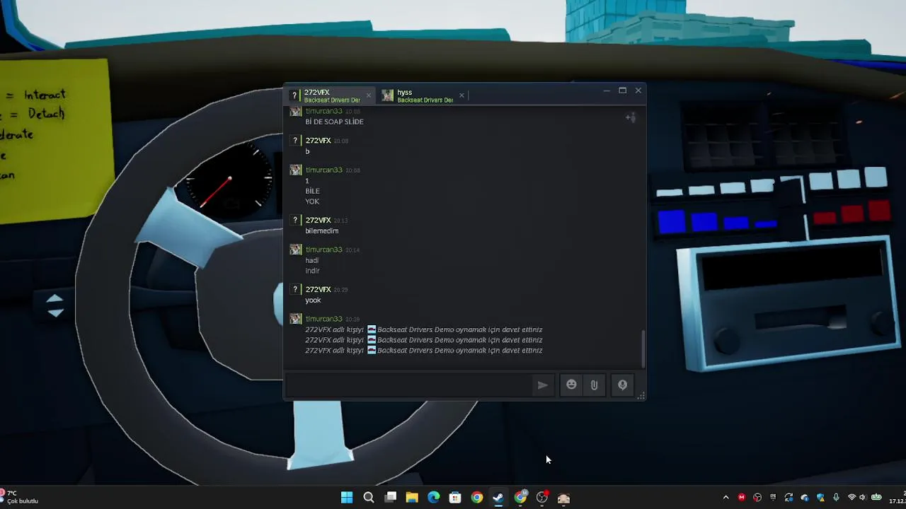This screenshot has width=906, height=509.
Task: Open the volume speaker tray icon
Action: (863, 498)
